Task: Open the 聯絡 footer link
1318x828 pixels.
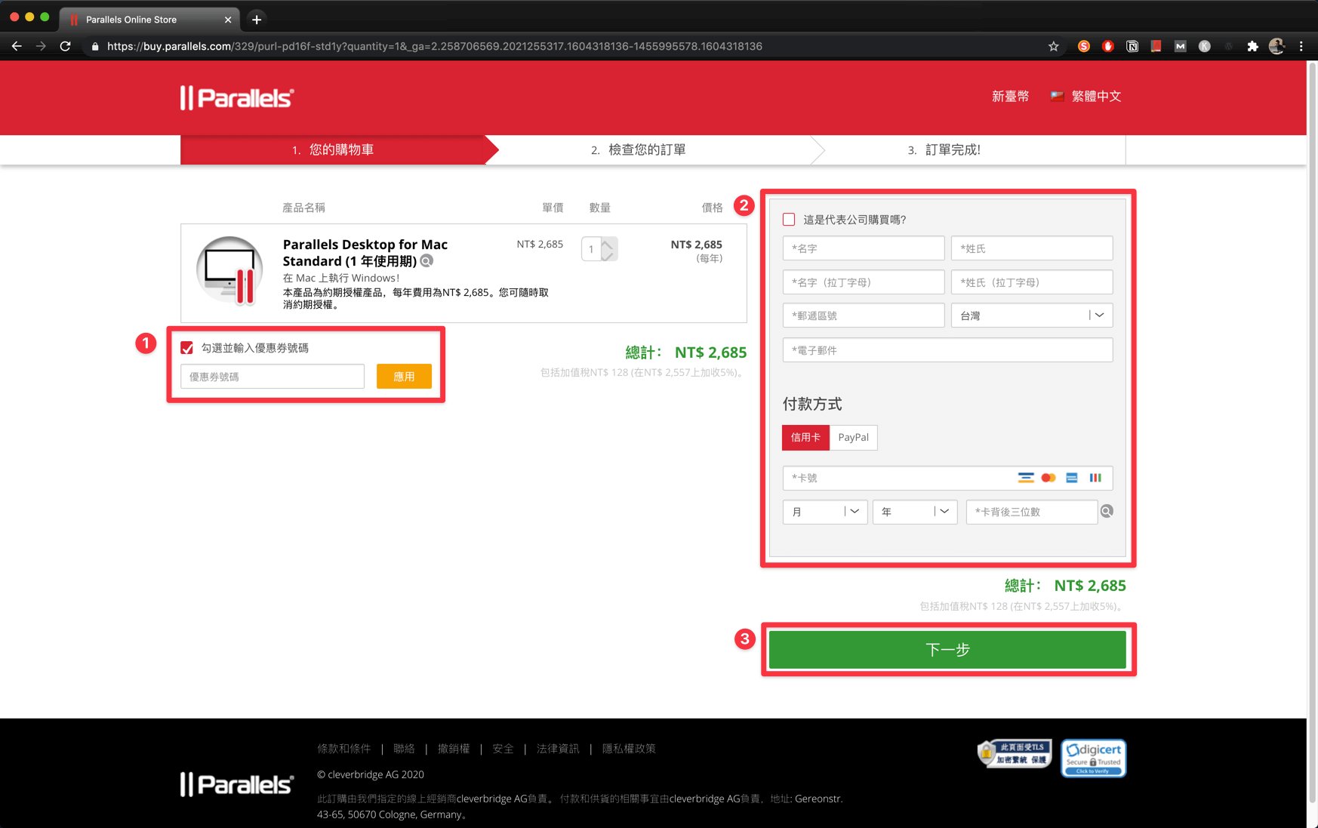Action: click(404, 749)
